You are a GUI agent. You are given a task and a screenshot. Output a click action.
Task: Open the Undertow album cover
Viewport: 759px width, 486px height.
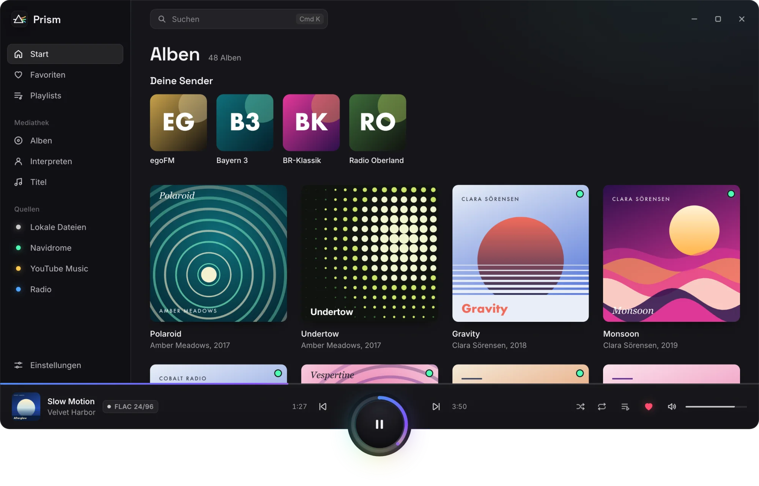click(x=369, y=253)
